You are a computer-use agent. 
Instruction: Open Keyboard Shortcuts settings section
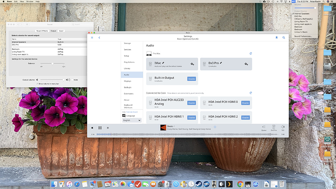click(x=128, y=106)
